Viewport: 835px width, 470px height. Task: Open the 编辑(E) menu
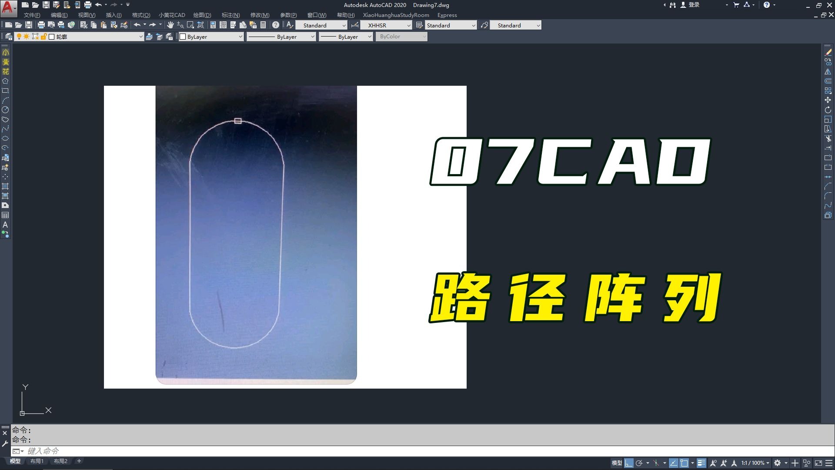pyautogui.click(x=59, y=15)
